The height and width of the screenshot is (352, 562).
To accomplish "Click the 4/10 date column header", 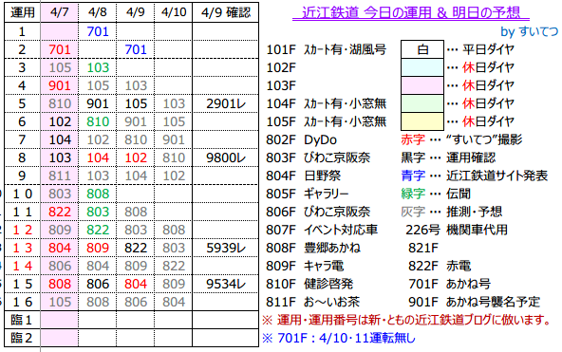I will 174,12.
